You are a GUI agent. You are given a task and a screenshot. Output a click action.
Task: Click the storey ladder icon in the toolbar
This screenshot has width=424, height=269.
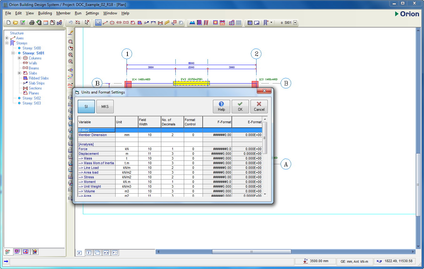[266, 23]
